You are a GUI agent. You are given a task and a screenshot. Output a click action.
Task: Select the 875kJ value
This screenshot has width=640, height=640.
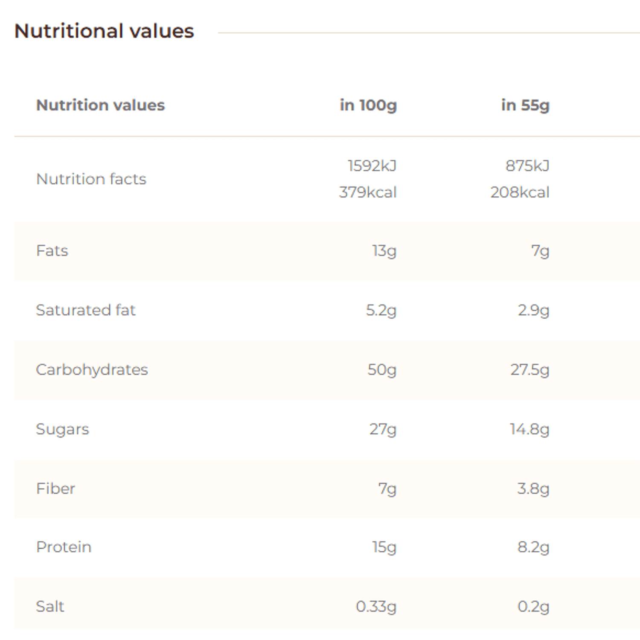pyautogui.click(x=527, y=166)
